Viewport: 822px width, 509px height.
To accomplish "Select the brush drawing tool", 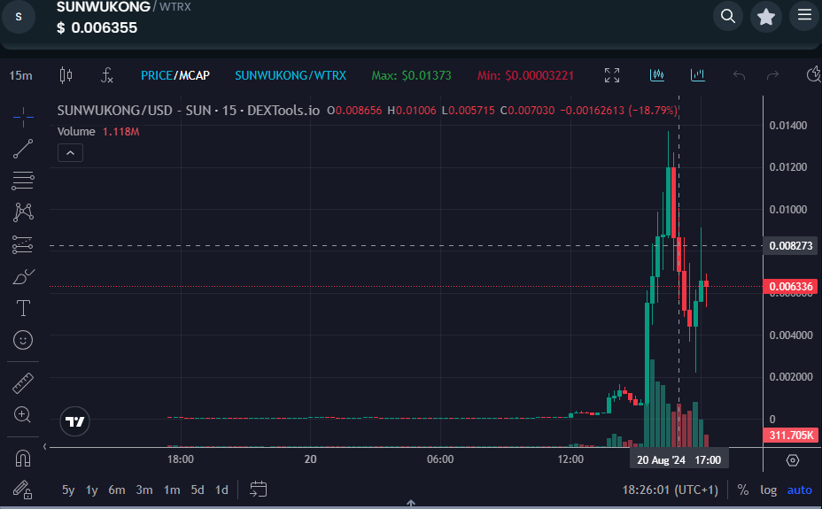I will click(x=23, y=276).
